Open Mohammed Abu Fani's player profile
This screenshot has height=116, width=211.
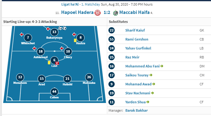point(142,66)
